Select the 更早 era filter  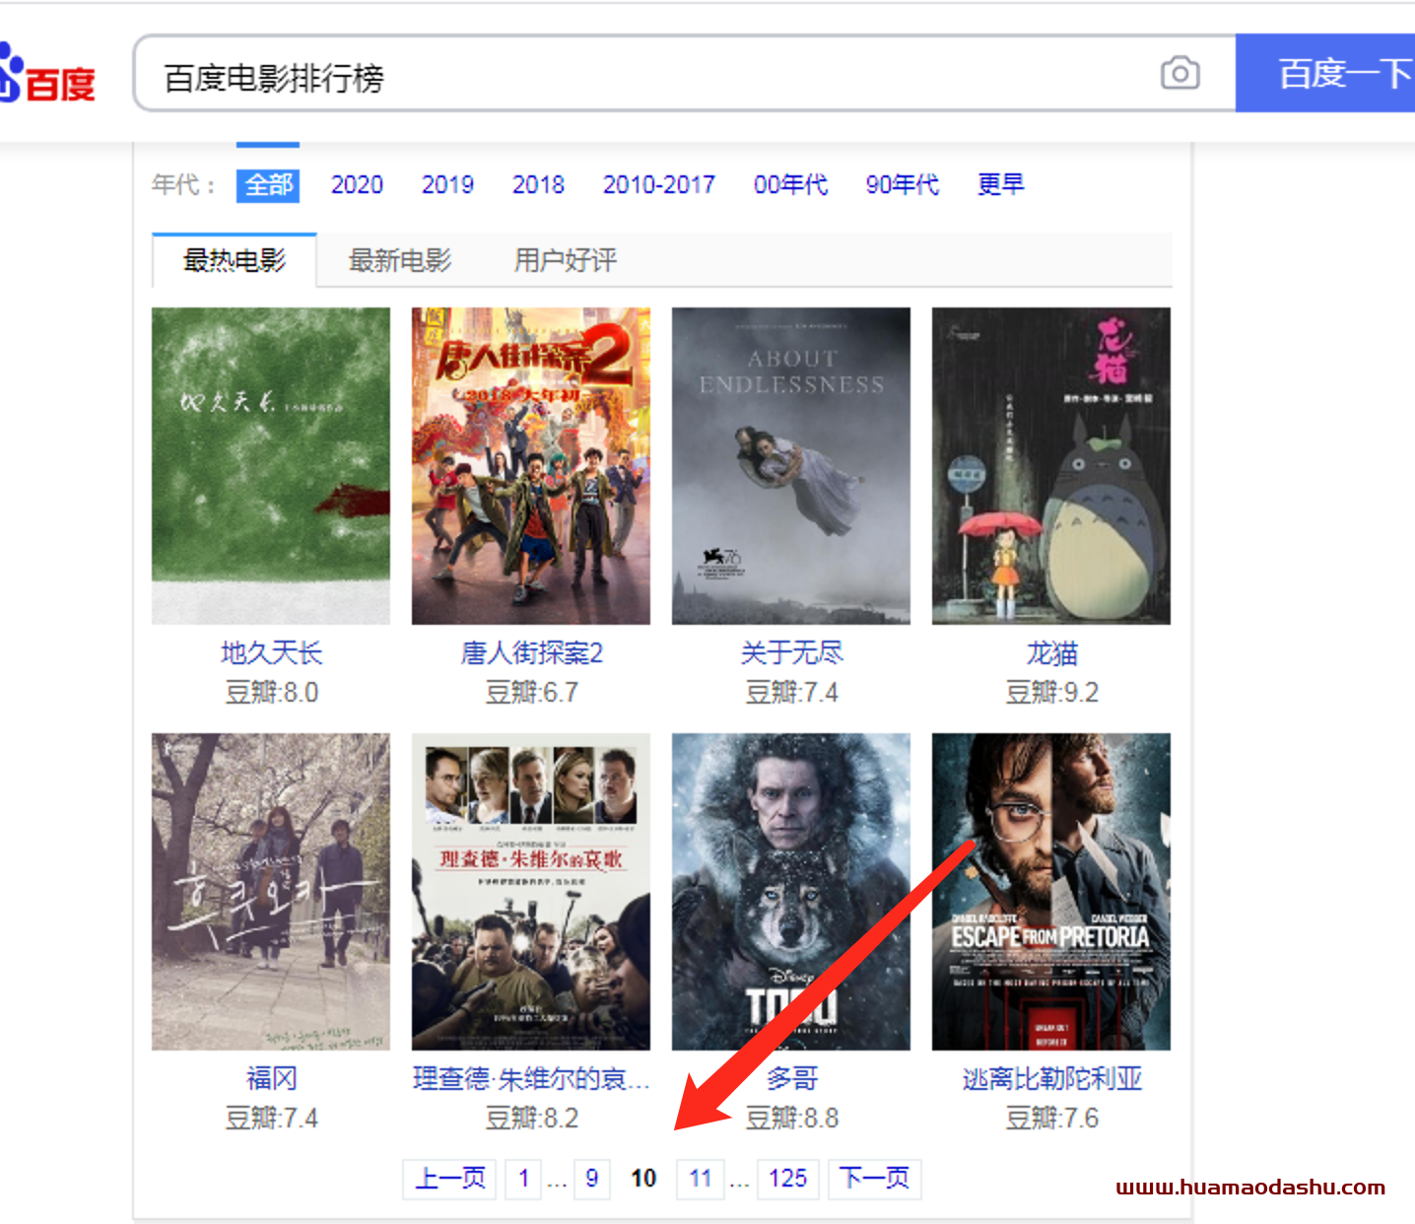point(1000,184)
